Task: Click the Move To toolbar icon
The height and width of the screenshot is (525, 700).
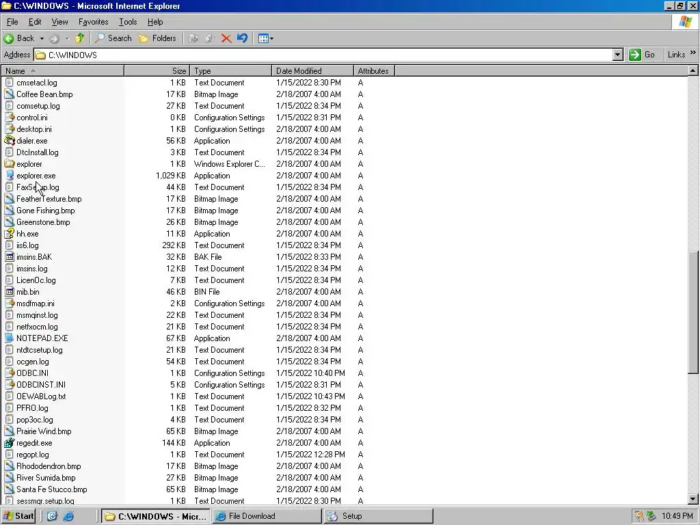Action: (x=193, y=38)
